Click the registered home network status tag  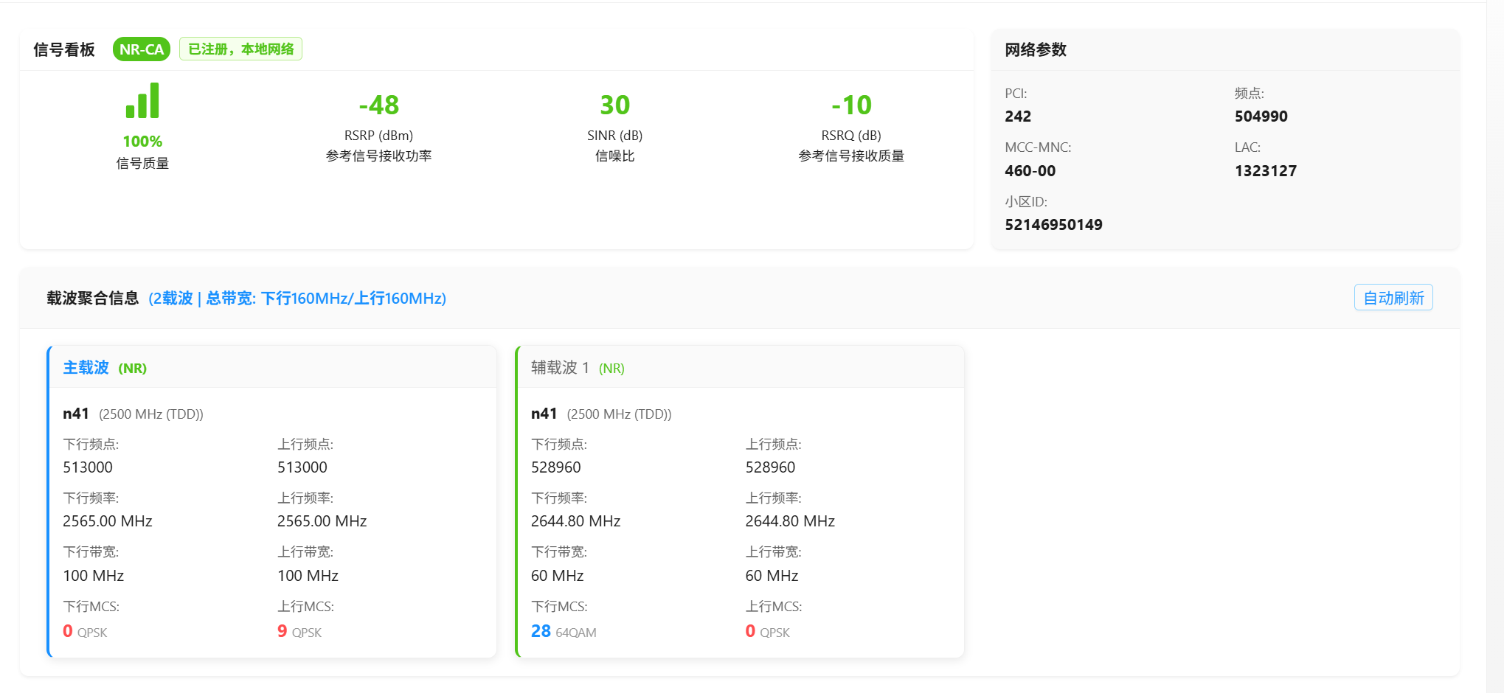(x=240, y=49)
